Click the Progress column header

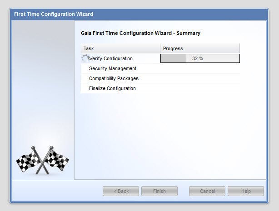coord(200,48)
